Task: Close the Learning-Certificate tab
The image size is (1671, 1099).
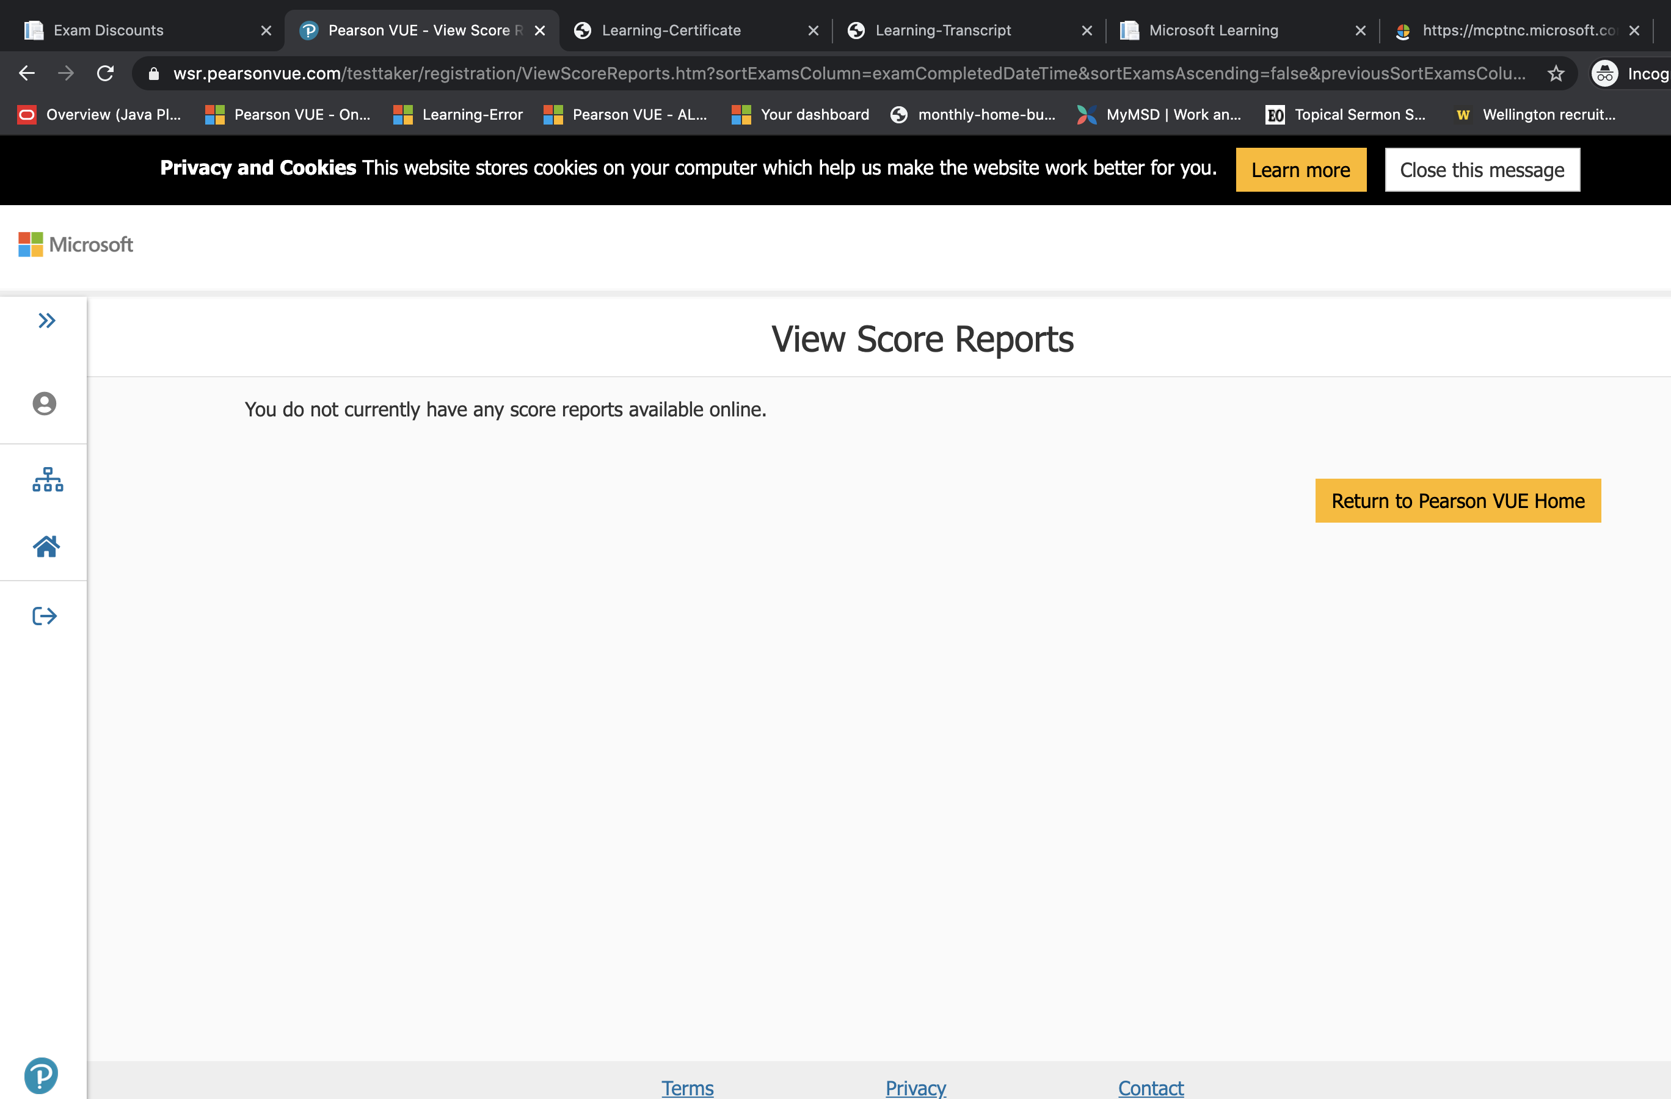Action: [813, 30]
